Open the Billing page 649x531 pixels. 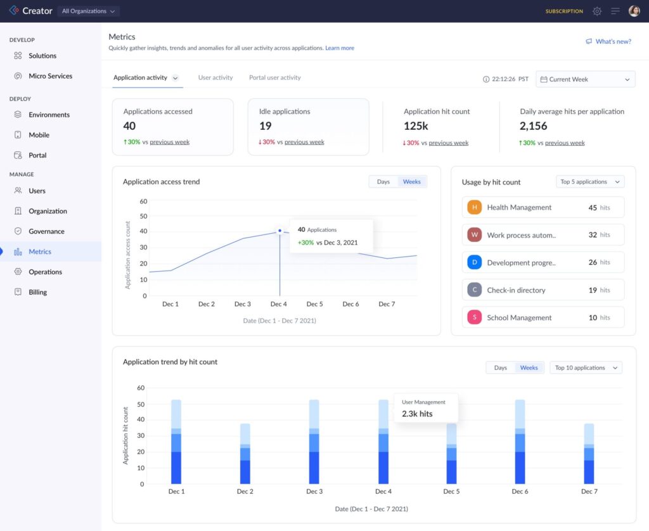coord(37,292)
